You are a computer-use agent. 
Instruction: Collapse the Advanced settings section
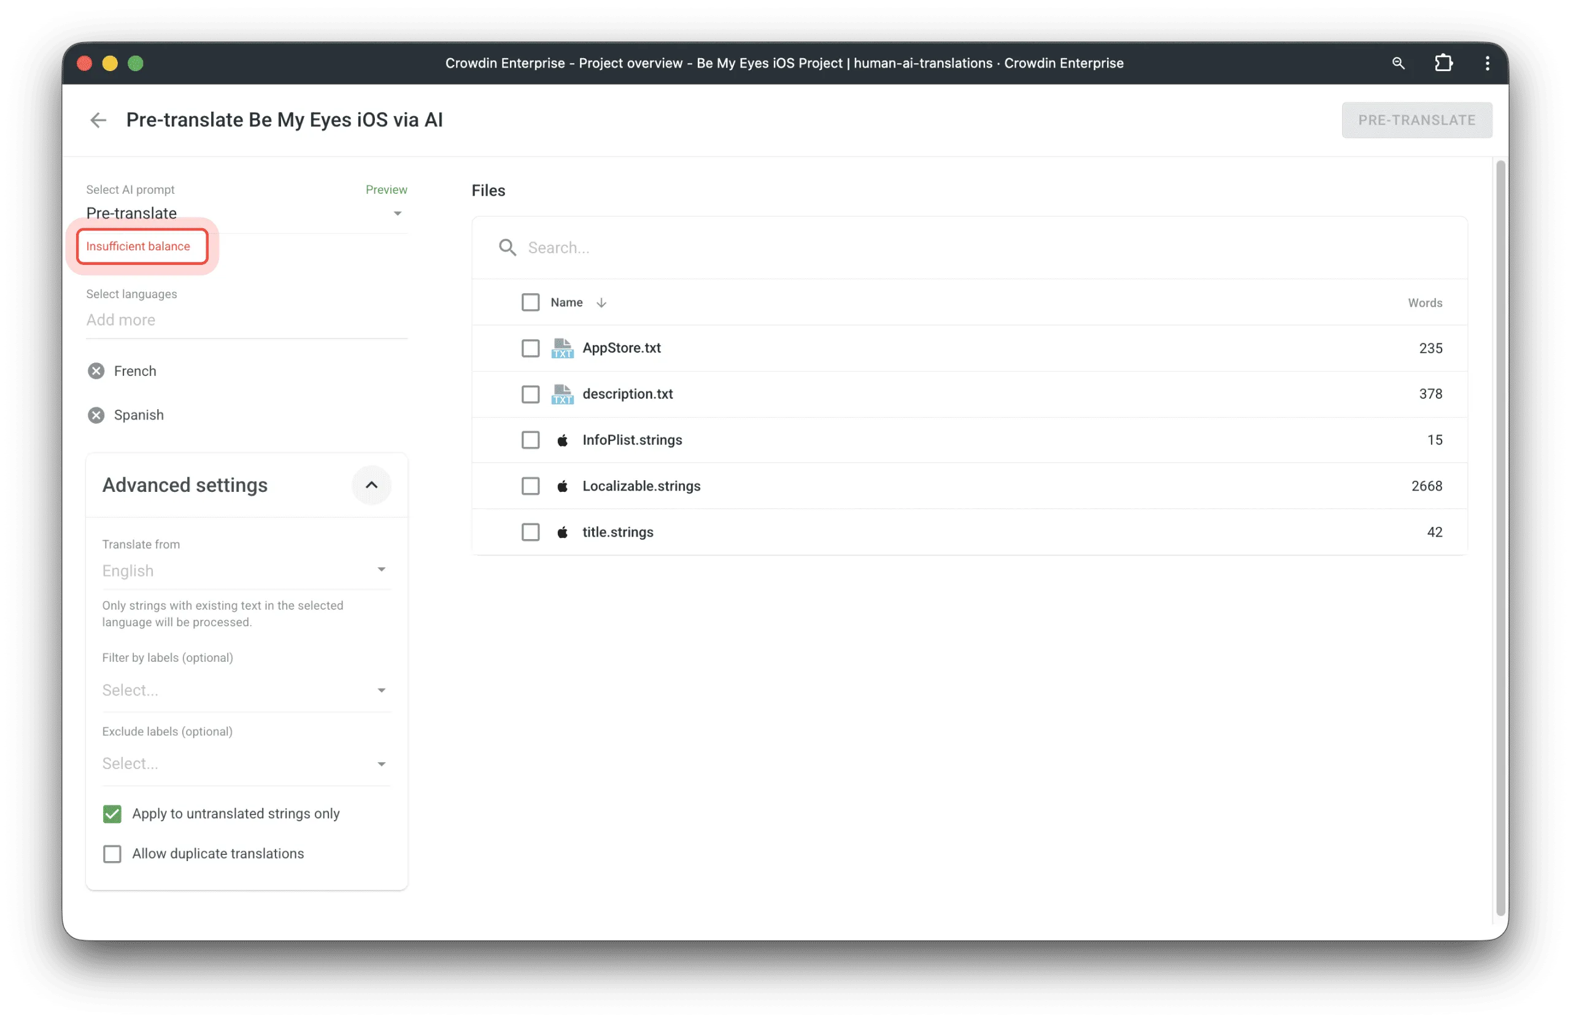pos(372,486)
